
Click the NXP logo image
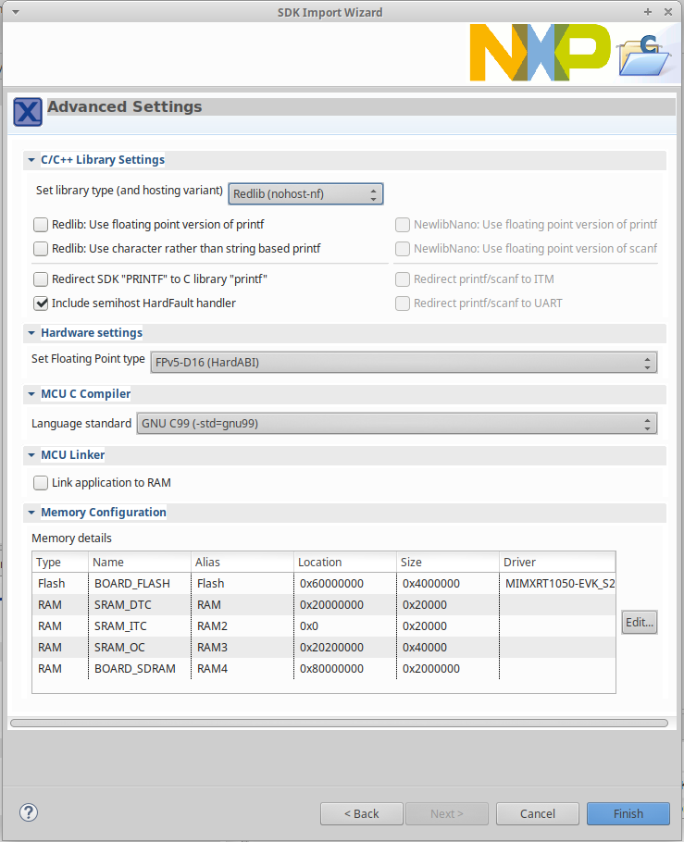(x=539, y=53)
